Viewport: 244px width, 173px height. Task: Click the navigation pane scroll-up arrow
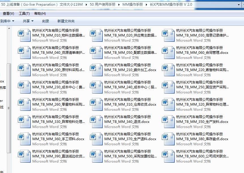click(x=9, y=28)
